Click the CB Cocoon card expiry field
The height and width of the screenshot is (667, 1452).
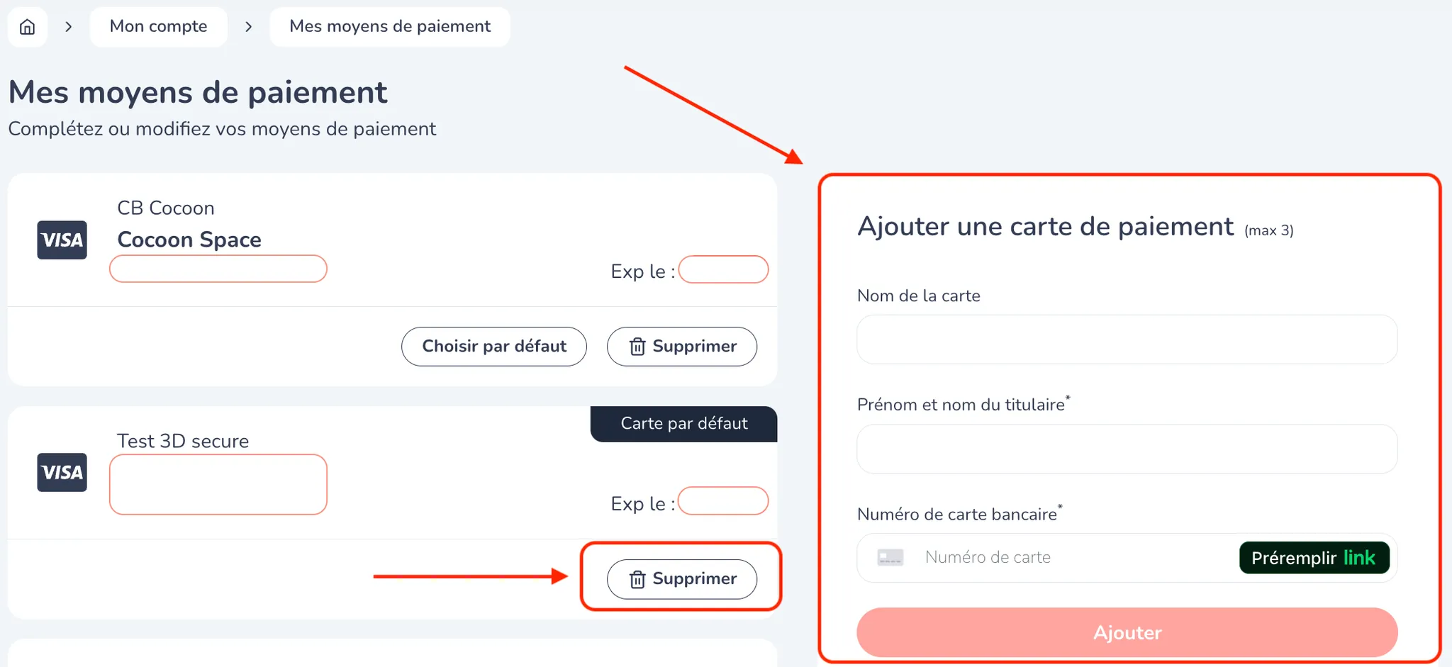pyautogui.click(x=722, y=269)
